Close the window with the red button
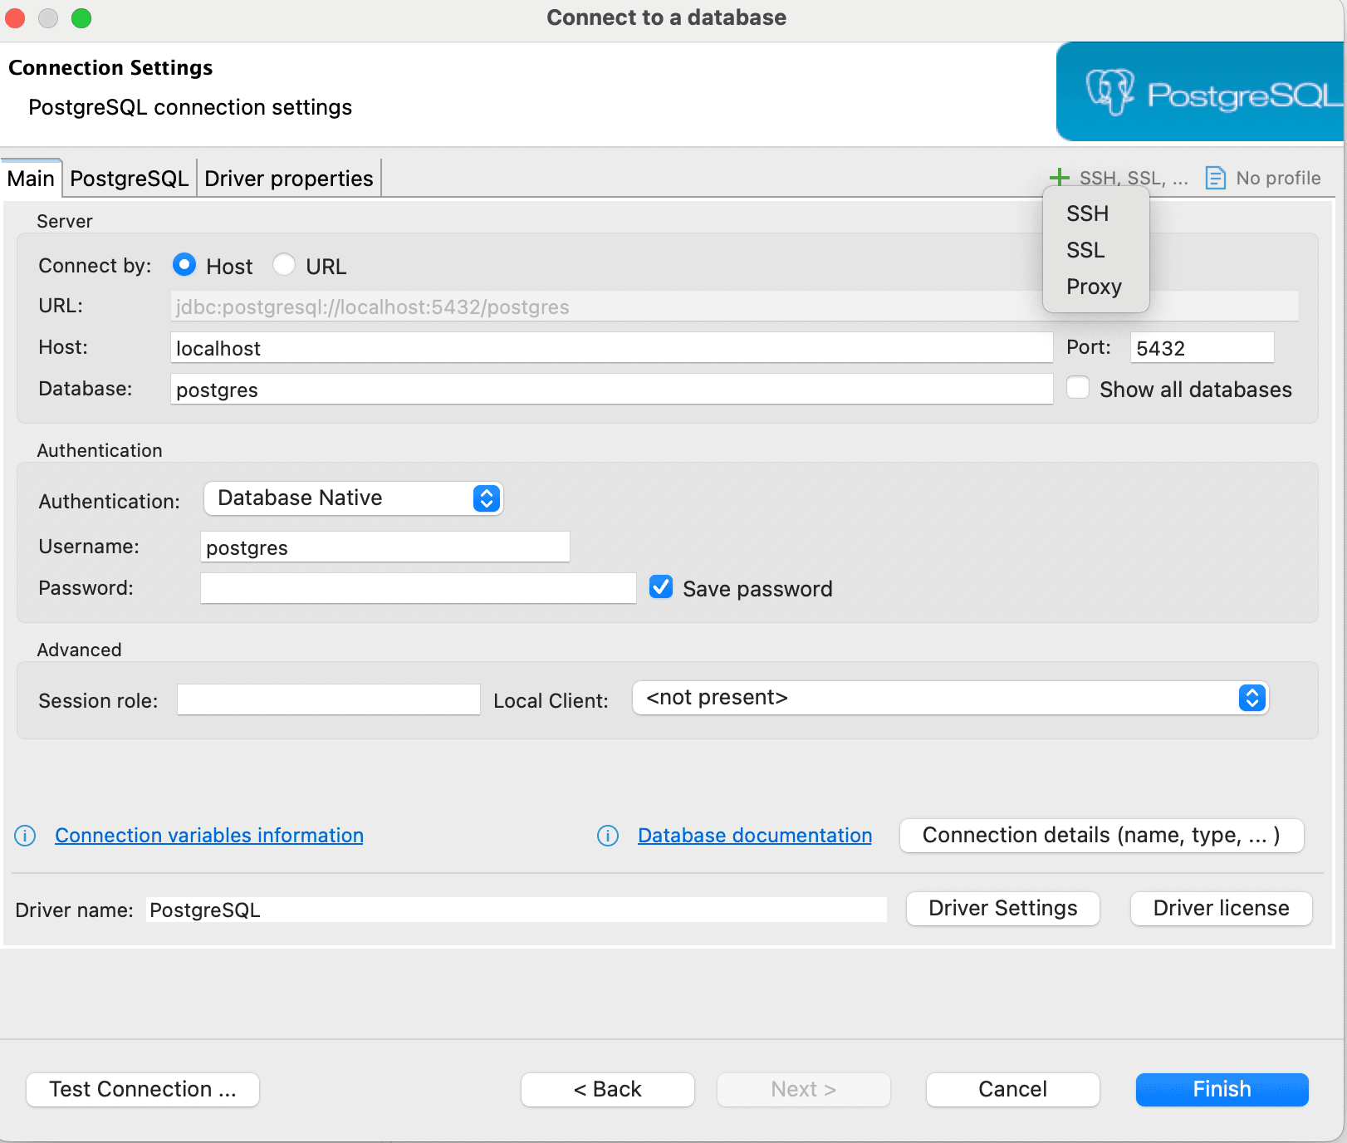Screen dimensions: 1347x1143 (16, 17)
